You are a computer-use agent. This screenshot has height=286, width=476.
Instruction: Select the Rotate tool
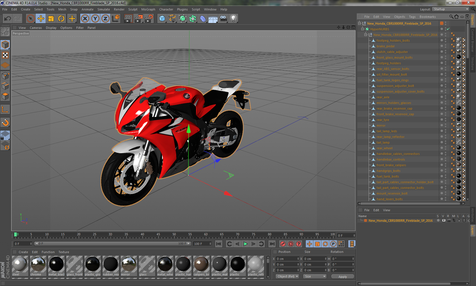click(61, 18)
